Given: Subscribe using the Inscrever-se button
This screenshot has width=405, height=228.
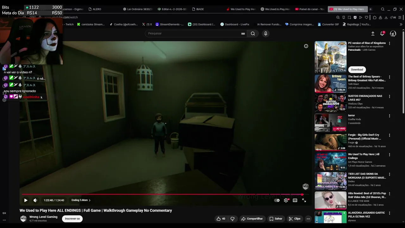Looking at the screenshot, I should tap(72, 219).
